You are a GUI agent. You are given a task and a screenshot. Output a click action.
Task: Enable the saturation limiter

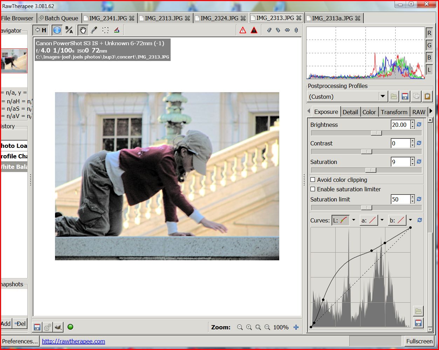(x=313, y=189)
